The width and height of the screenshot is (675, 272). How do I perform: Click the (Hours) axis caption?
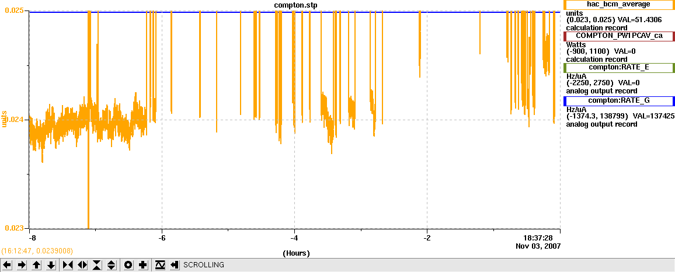296,253
